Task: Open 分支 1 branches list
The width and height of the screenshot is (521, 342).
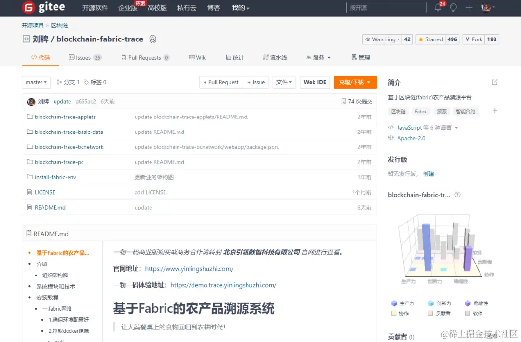Action: [x=68, y=82]
